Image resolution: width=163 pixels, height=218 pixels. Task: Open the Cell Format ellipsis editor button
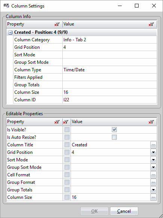pyautogui.click(x=153, y=175)
